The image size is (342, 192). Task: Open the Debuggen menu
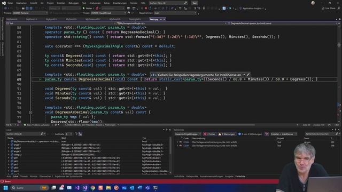[74, 3]
